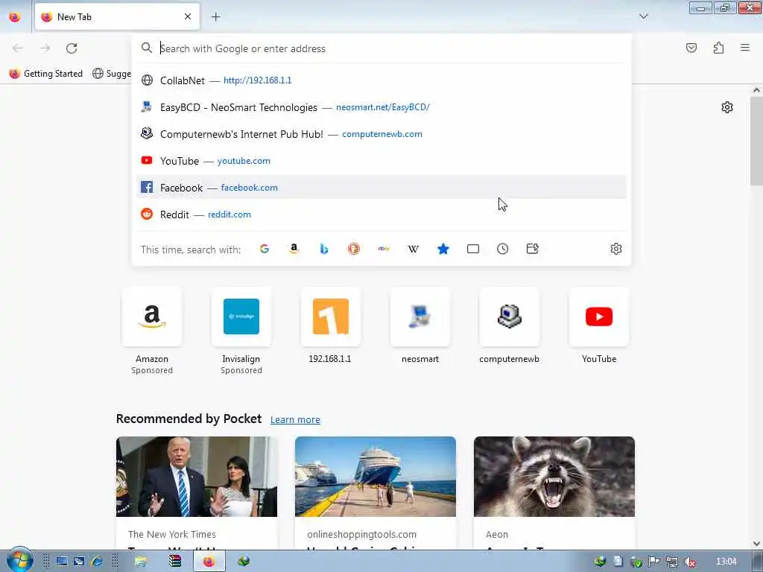This screenshot has height=572, width=763.
Task: Click the taskbar clock 13:04
Action: tap(726, 562)
